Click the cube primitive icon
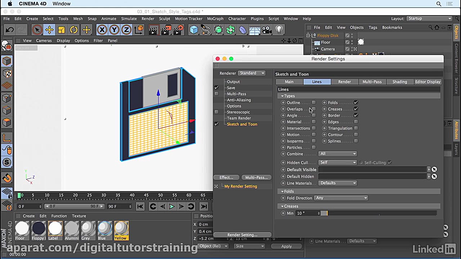Screen dimensions: 461x259 point(194,30)
